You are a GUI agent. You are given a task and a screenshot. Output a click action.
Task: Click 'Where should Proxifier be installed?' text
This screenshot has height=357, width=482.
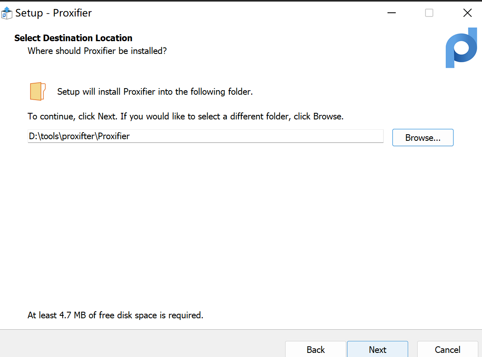point(97,51)
